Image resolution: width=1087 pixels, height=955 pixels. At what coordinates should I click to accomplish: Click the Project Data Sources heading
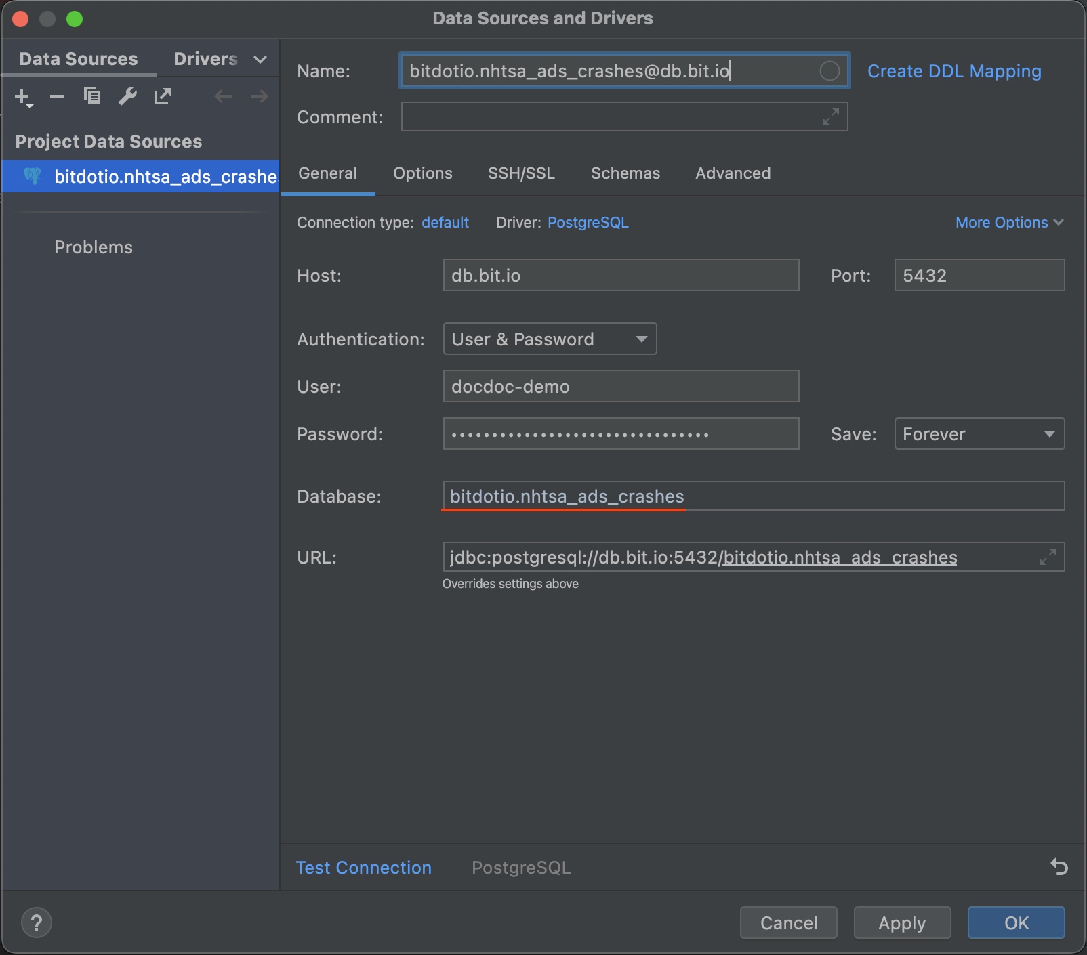pos(108,142)
